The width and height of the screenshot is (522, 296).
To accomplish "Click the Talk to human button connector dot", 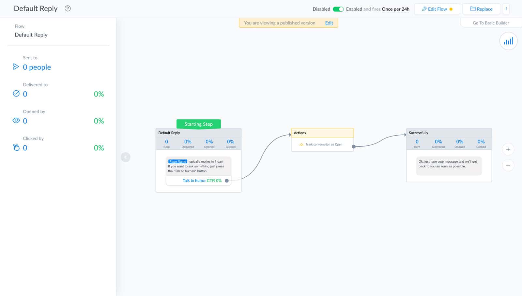I will point(227,181).
